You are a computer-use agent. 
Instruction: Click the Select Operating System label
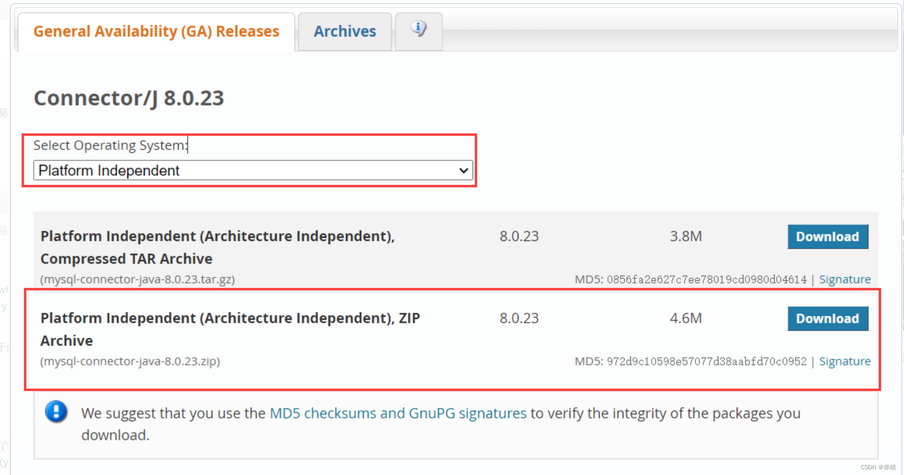pos(110,145)
